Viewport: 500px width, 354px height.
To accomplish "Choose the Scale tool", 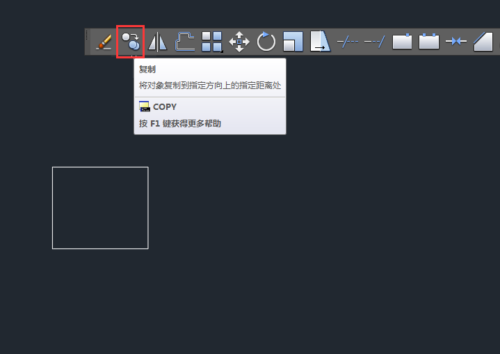I will 293,42.
